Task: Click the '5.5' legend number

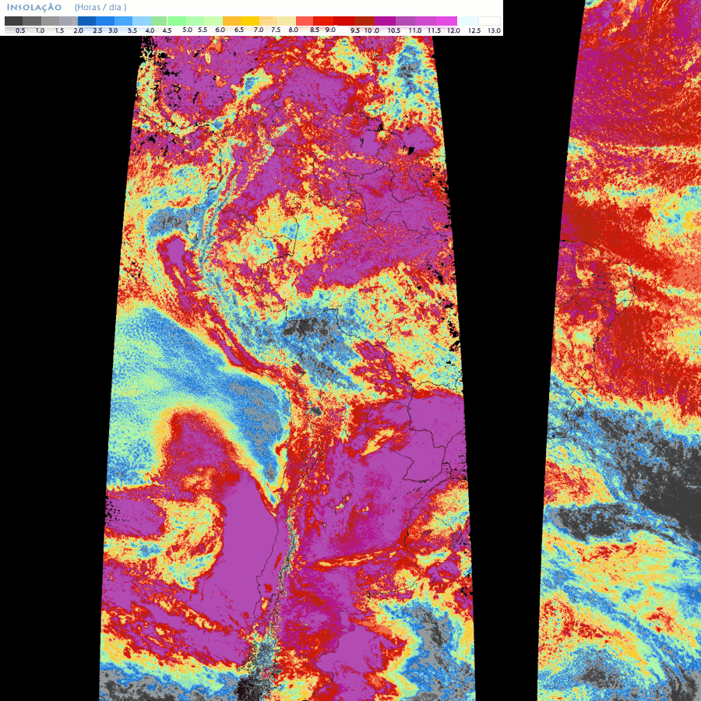Action: pos(203,30)
